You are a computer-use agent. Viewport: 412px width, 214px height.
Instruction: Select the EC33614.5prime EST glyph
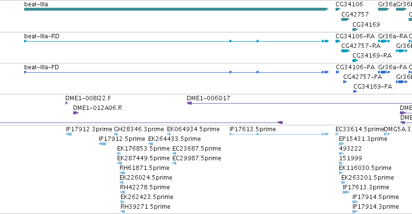point(337,134)
